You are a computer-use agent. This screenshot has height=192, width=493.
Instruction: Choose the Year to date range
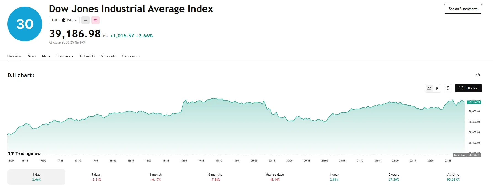pyautogui.click(x=275, y=177)
